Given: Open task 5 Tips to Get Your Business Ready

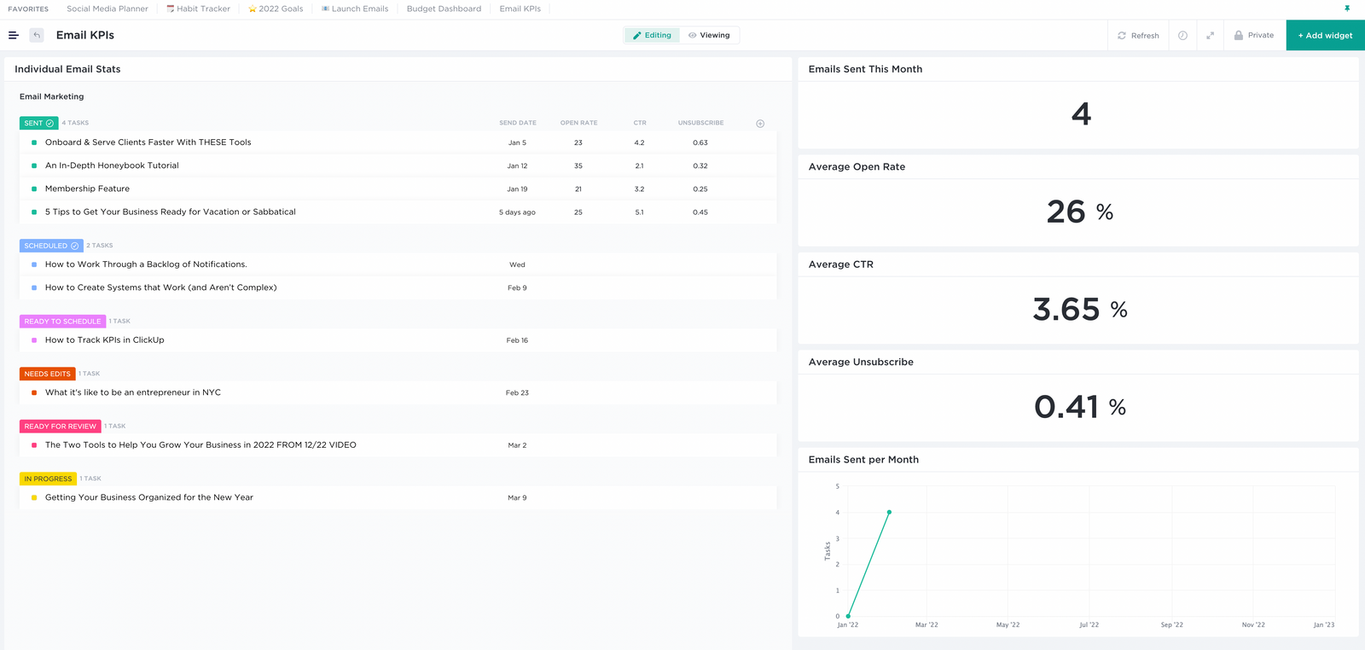Looking at the screenshot, I should coord(171,212).
